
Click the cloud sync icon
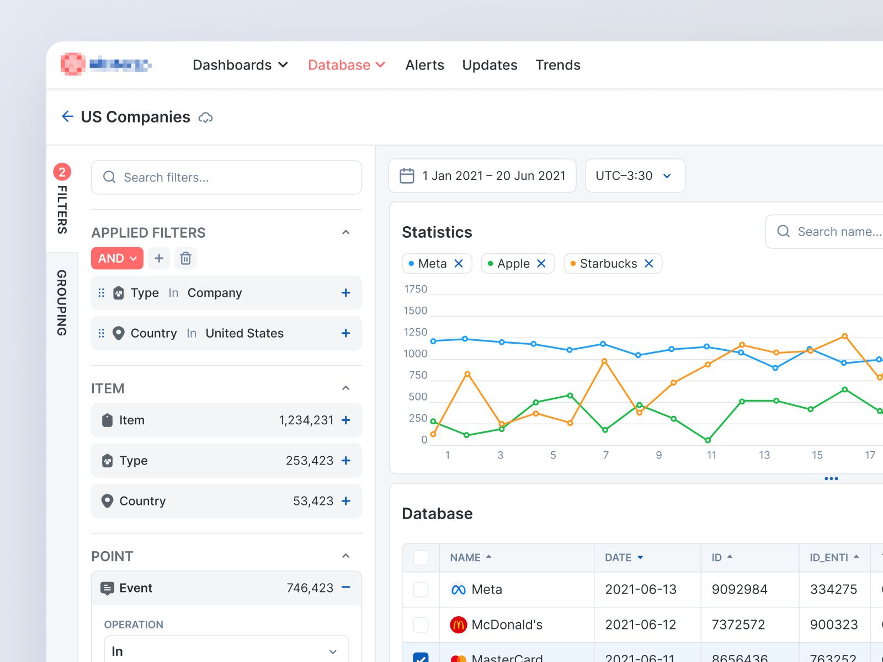coord(206,118)
